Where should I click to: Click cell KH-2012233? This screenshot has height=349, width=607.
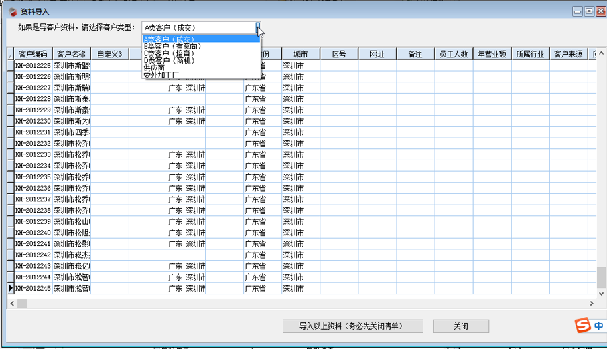click(33, 154)
